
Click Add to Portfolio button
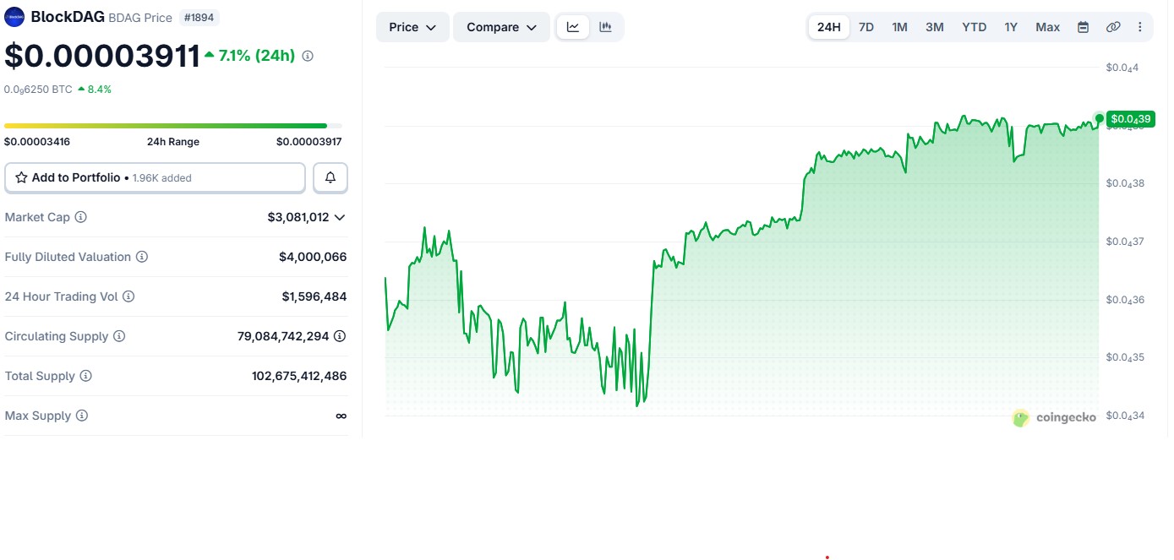click(155, 177)
